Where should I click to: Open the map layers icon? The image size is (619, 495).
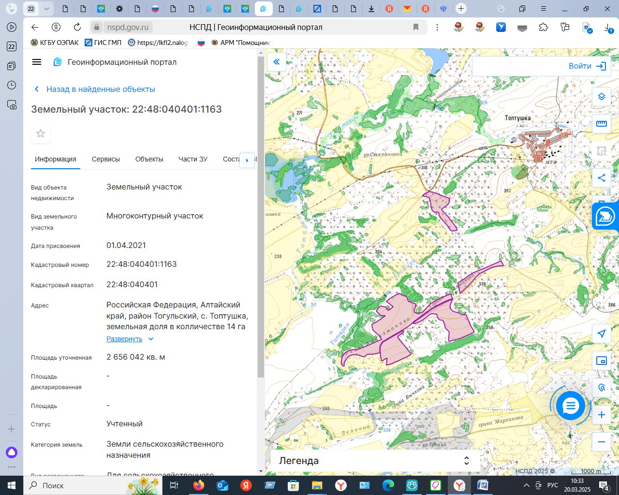click(x=601, y=97)
